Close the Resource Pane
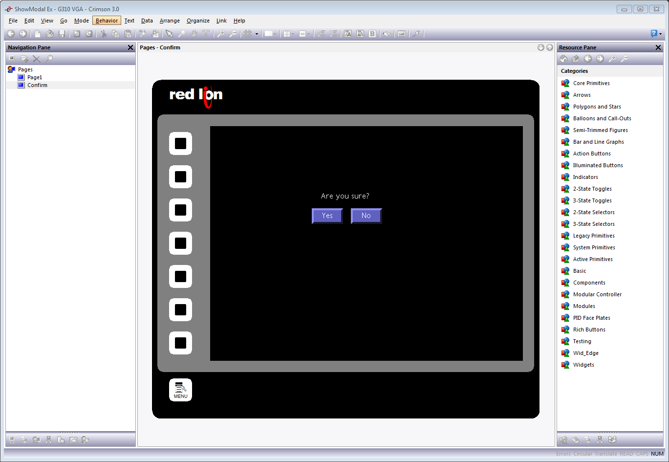This screenshot has height=462, width=669. 658,47
